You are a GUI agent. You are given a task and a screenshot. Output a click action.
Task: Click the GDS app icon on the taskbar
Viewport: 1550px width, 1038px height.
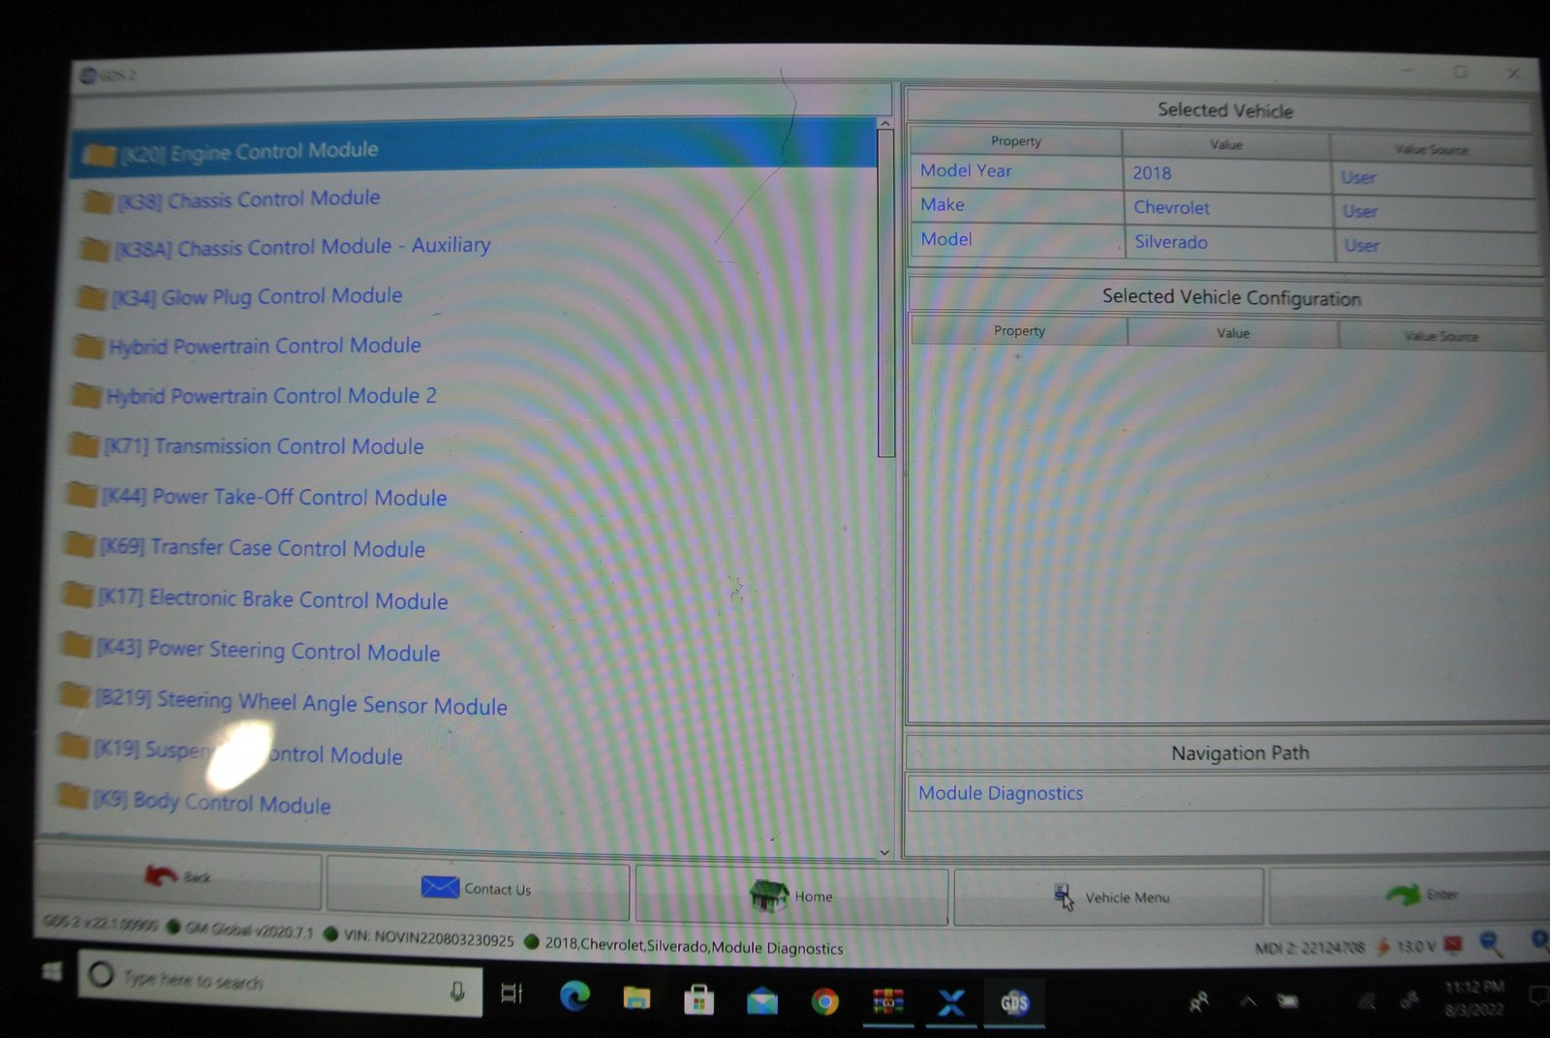1013,1003
